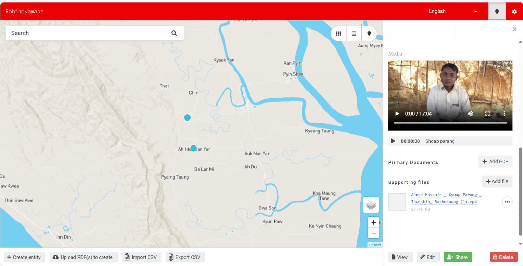Image resolution: width=523 pixels, height=266 pixels.
Task: Click "Gwa Son" map label
Action: pyautogui.click(x=267, y=208)
